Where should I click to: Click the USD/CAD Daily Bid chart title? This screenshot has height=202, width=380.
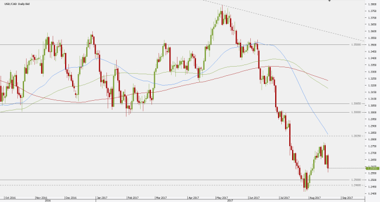click(17, 4)
